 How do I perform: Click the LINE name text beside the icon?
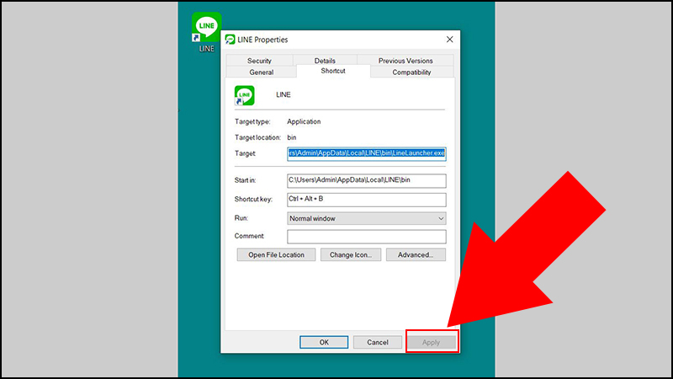coord(284,94)
